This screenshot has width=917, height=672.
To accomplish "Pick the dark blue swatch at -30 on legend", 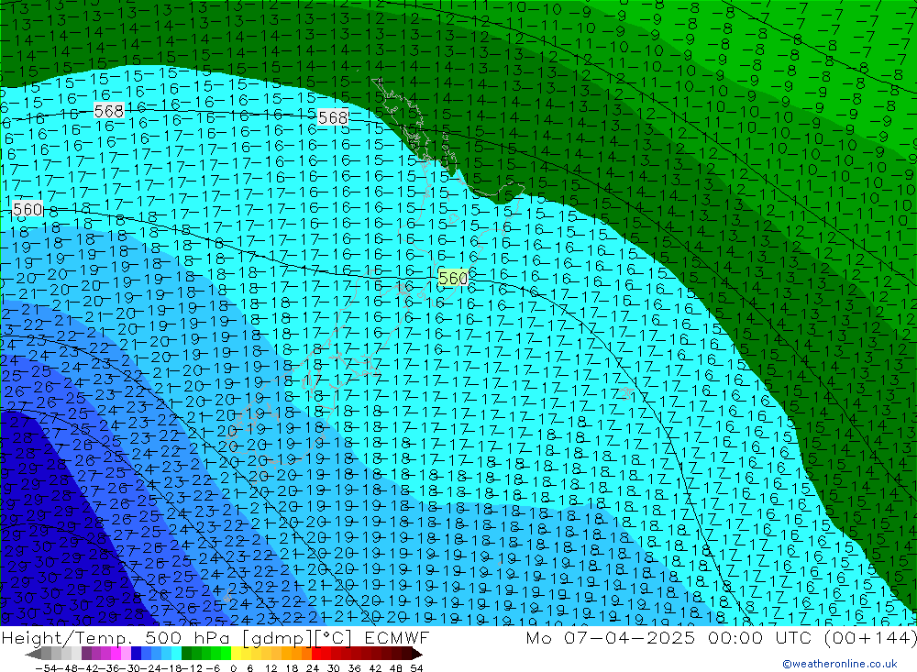I will 137,654.
